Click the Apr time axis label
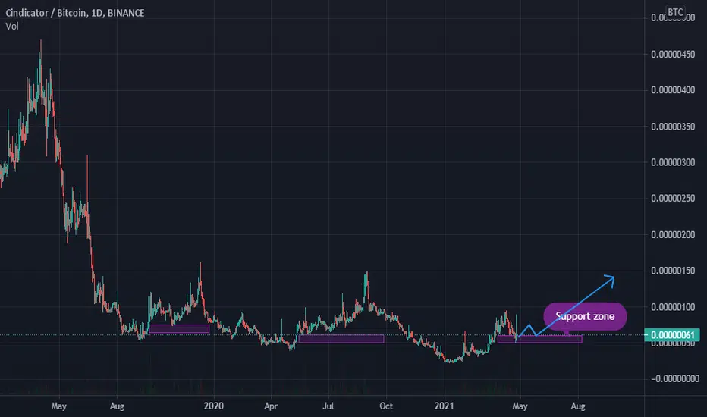The width and height of the screenshot is (707, 417). [x=271, y=406]
